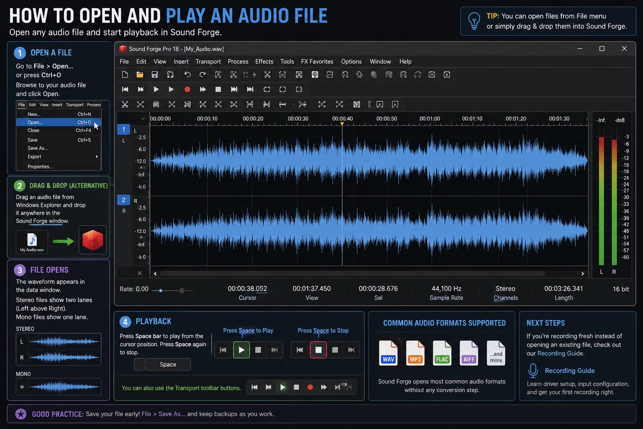The width and height of the screenshot is (643, 429).
Task: Toggle the channel 2 (Right) select button
Action: (123, 200)
